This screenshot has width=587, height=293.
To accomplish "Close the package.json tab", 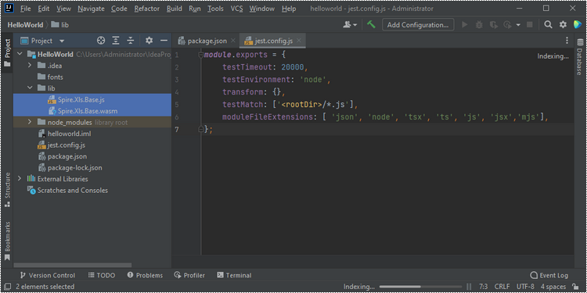I will [233, 41].
